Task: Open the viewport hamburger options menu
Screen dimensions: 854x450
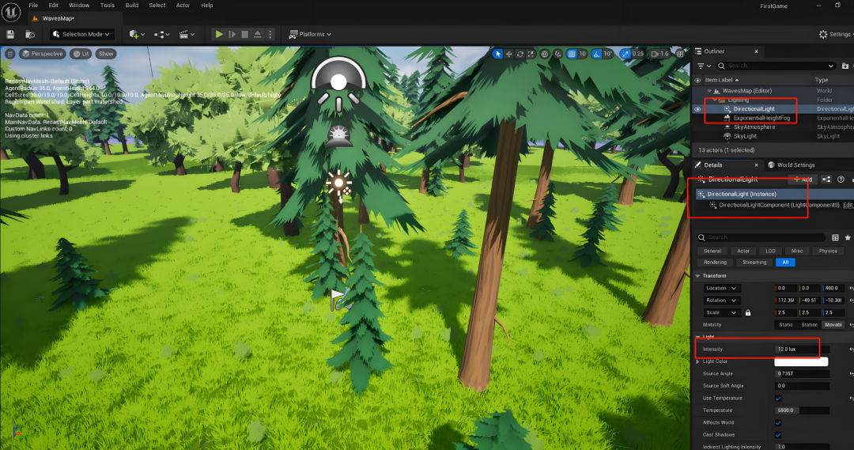Action: [x=9, y=54]
